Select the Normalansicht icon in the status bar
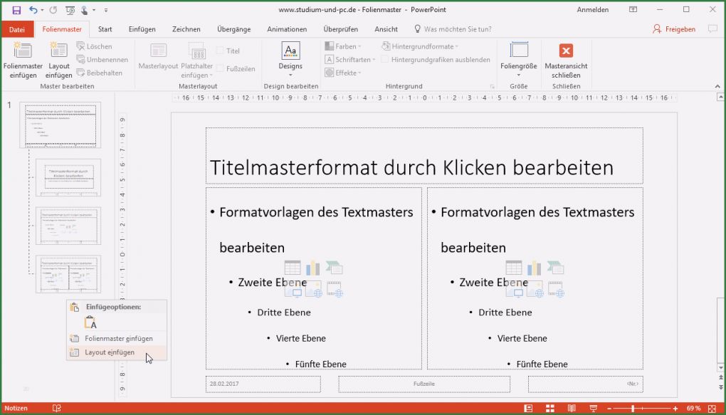 [x=528, y=409]
